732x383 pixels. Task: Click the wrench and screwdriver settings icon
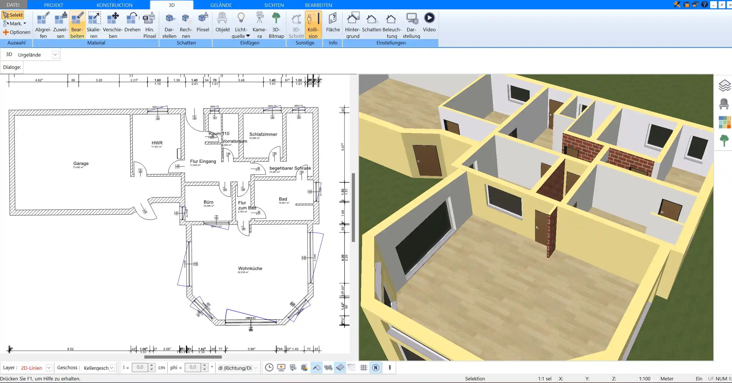[x=677, y=4]
